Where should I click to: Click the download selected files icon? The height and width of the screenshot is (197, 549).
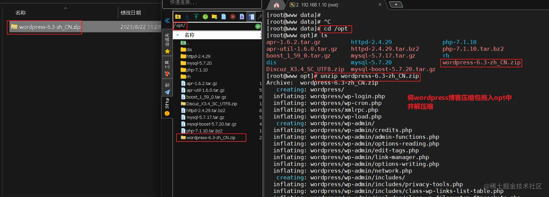187,17
